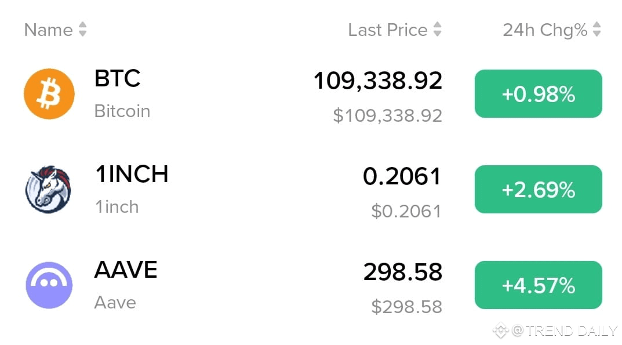Screen dimensions: 622x345
Task: Tap the 1inch unicorn logo
Action: click(x=48, y=190)
